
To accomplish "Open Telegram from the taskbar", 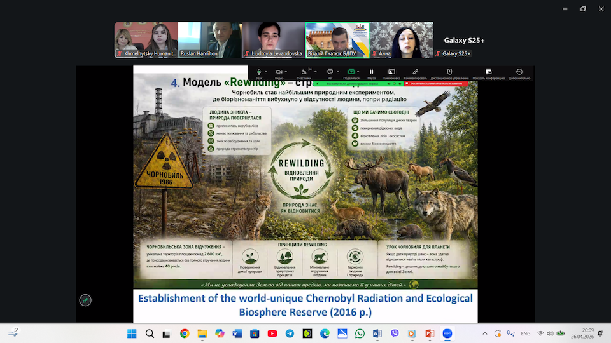I will click(x=290, y=333).
